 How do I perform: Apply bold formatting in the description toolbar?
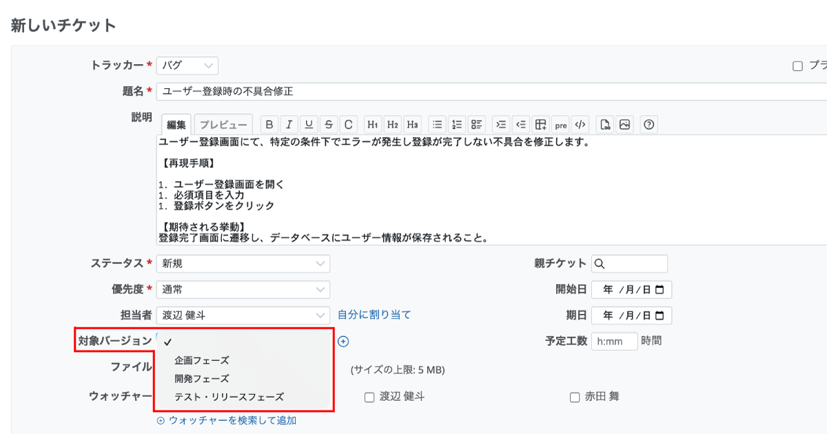pos(269,125)
